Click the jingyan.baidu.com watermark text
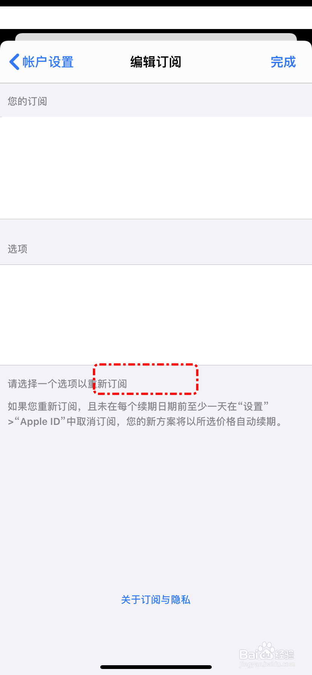 click(x=267, y=664)
